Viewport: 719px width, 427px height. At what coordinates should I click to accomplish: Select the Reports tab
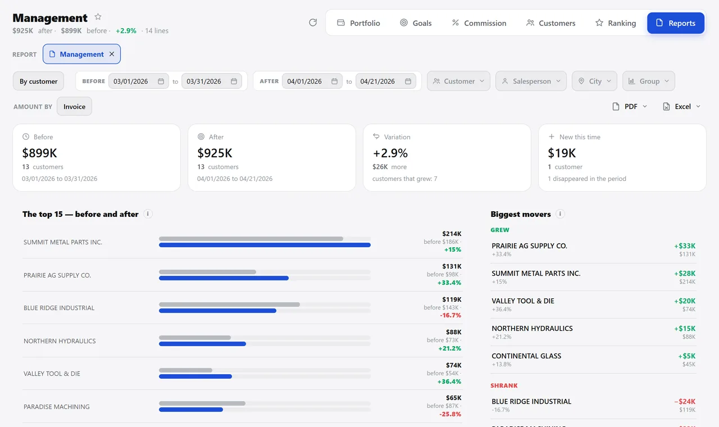[676, 23]
